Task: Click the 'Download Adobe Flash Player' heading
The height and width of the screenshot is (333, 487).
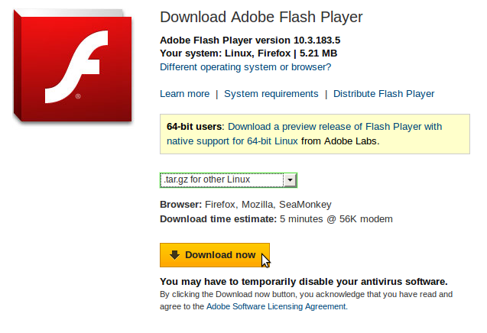Action: [x=261, y=17]
